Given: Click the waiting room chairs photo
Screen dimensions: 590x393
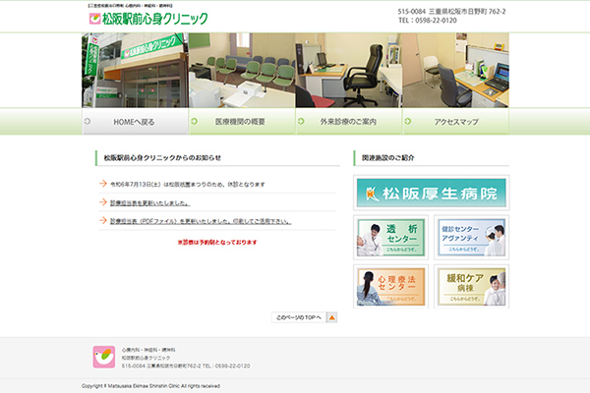Looking at the screenshot, I should pos(242,70).
